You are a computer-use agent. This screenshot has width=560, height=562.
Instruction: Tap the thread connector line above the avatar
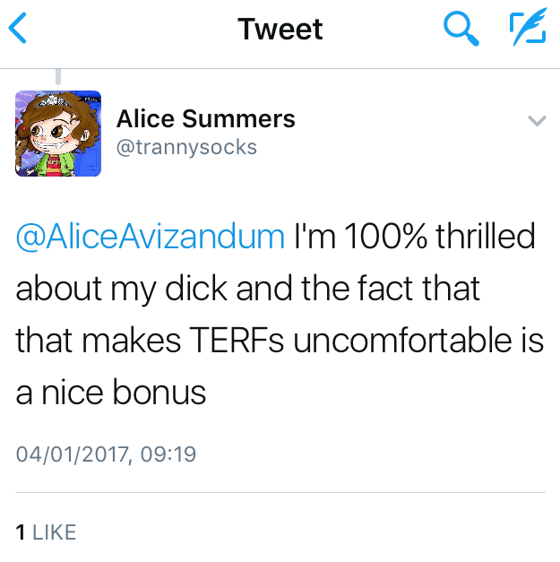point(59,78)
